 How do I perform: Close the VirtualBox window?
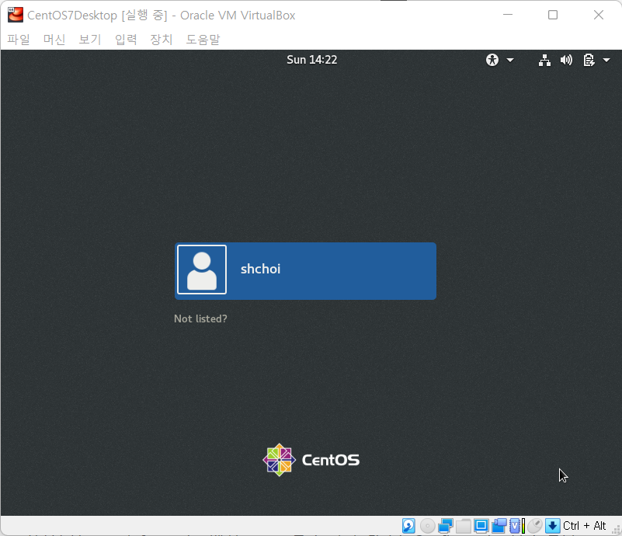point(599,15)
